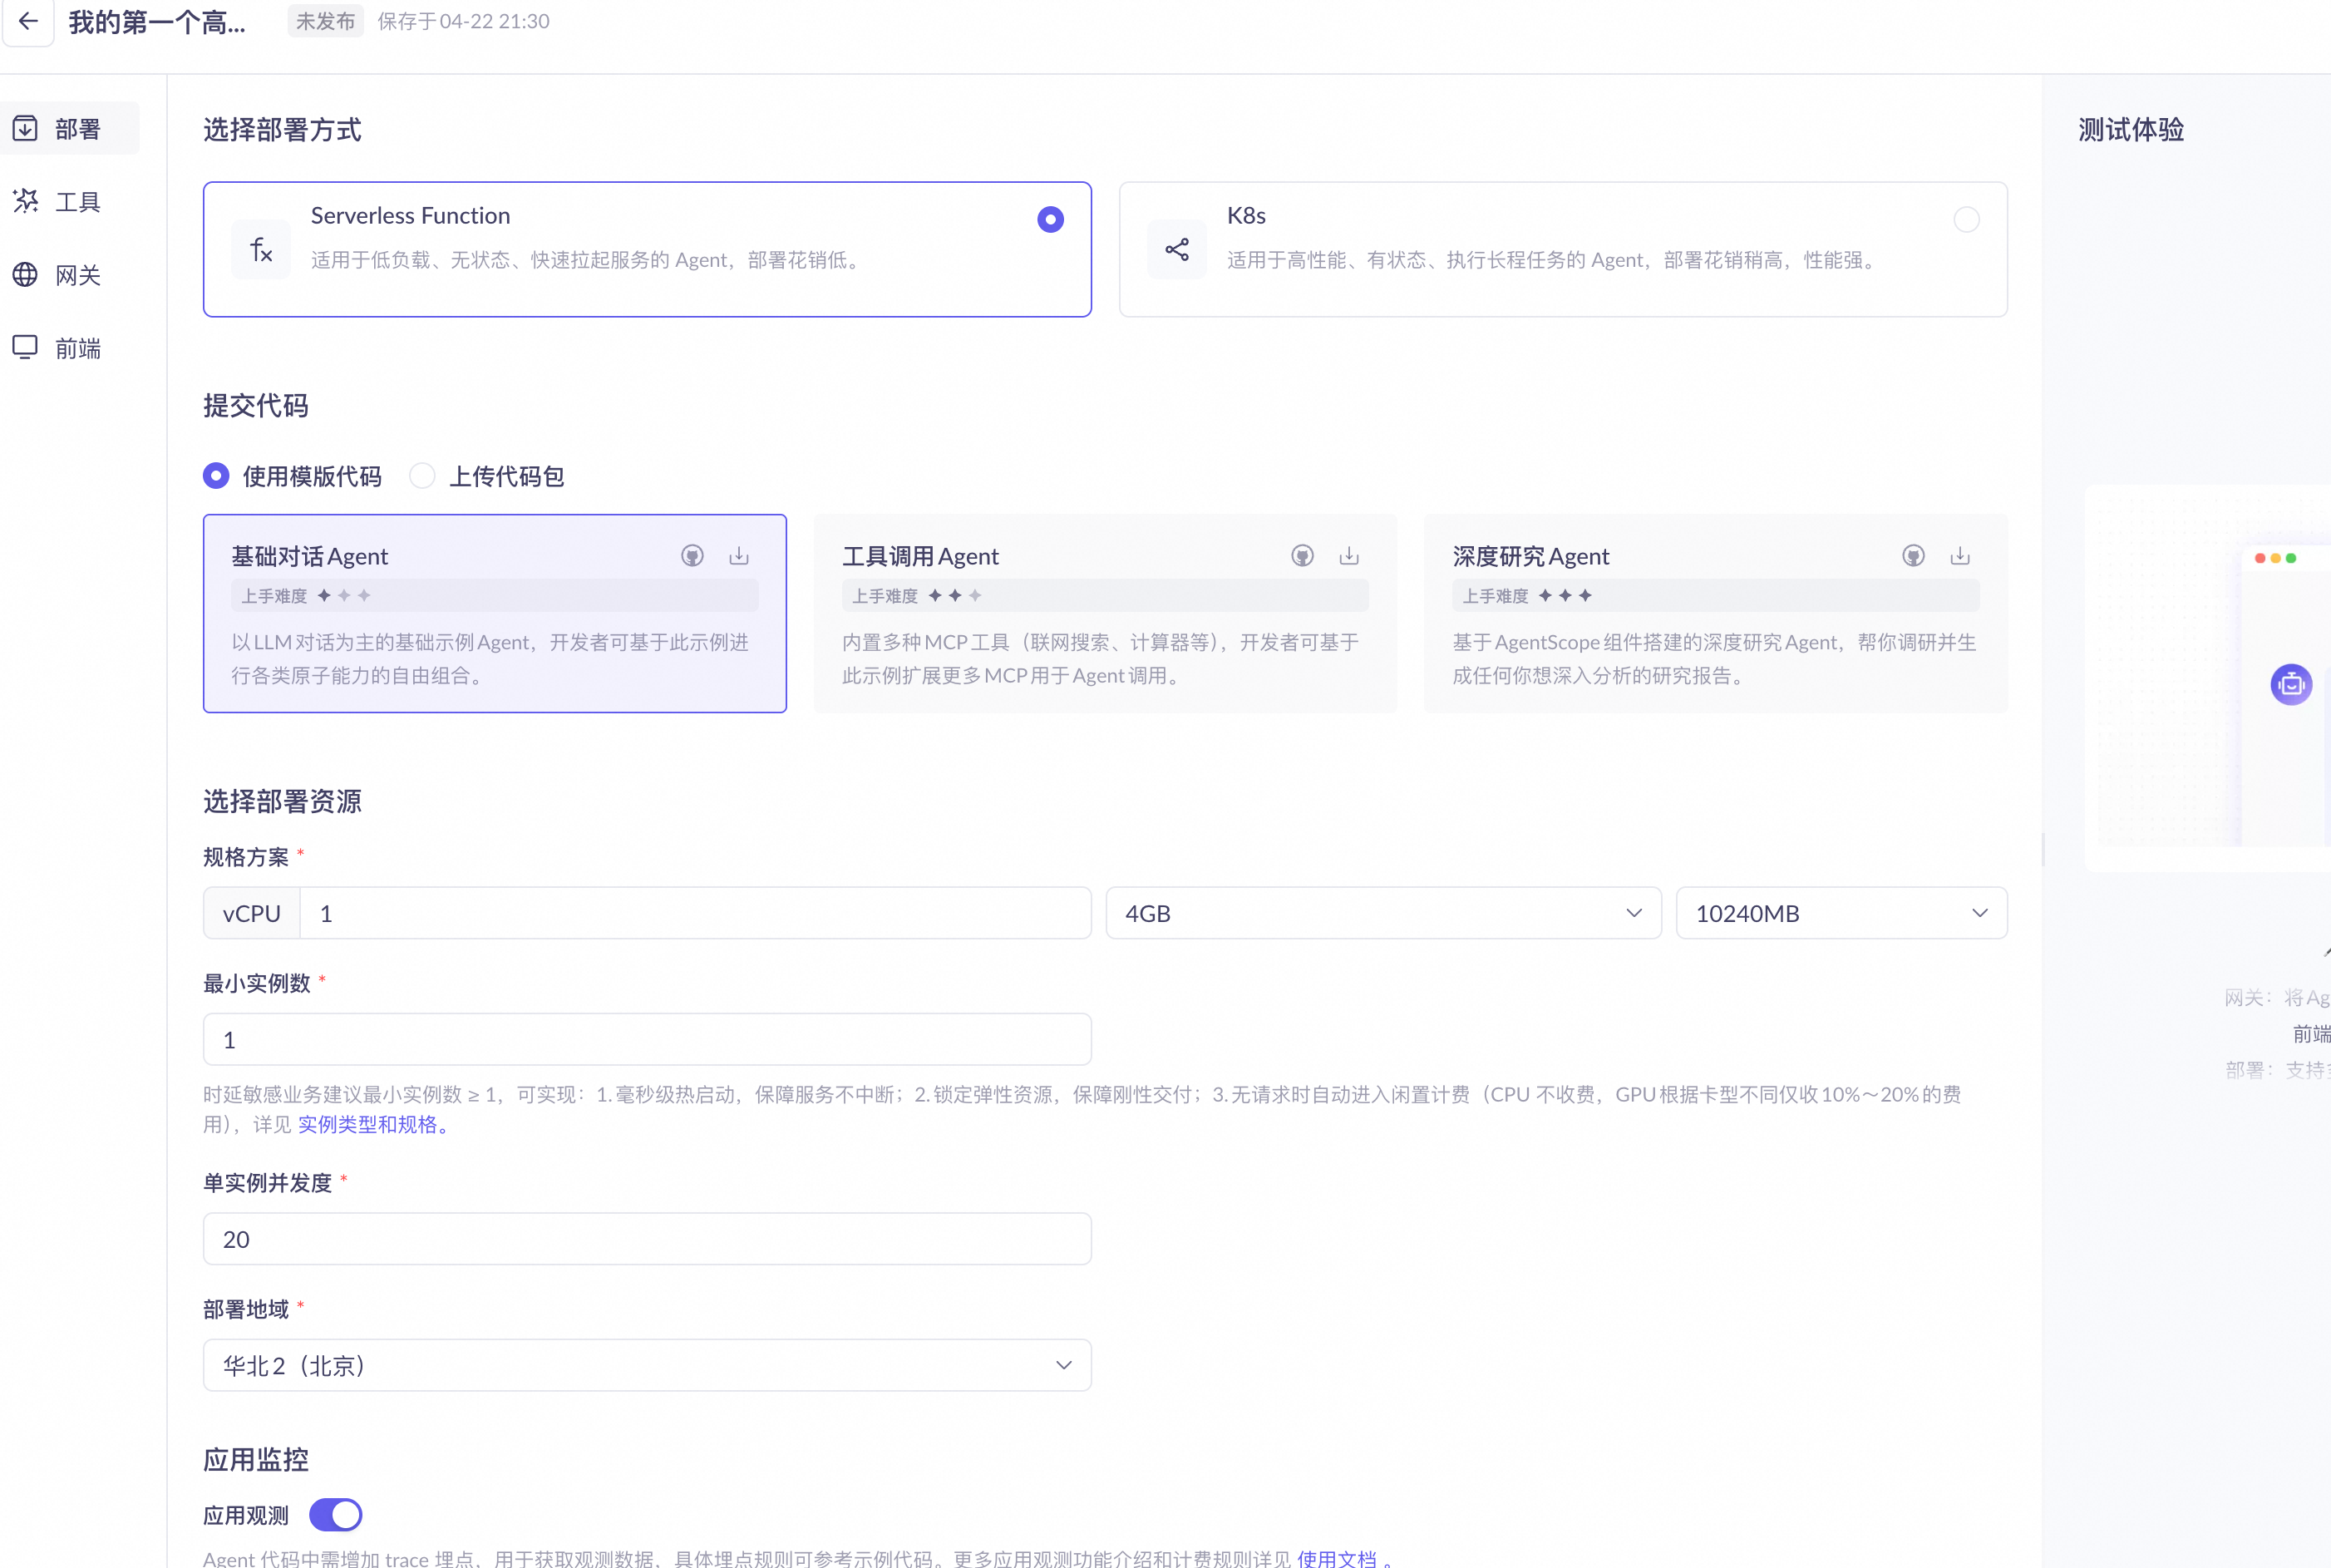Image resolution: width=2331 pixels, height=1568 pixels.
Task: Download the 深度研究 Agent template
Action: [x=1960, y=556]
